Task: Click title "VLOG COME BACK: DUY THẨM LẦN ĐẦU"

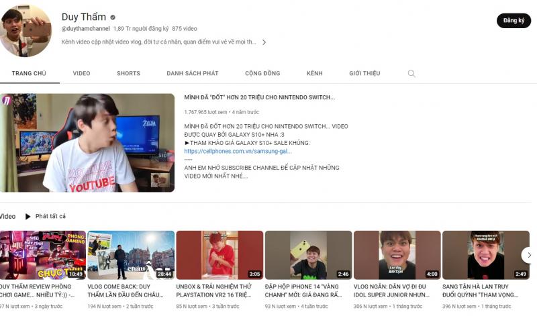Action: tap(126, 291)
